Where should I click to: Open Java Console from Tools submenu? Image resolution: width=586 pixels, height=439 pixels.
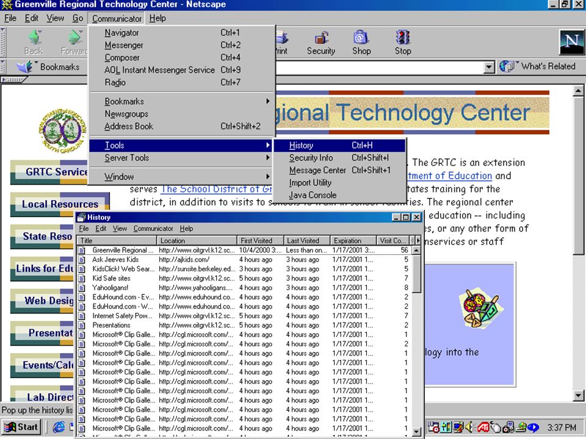coord(340,195)
